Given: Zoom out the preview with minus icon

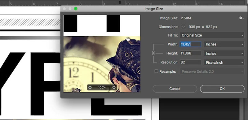Looking at the screenshot, I should point(90,87).
